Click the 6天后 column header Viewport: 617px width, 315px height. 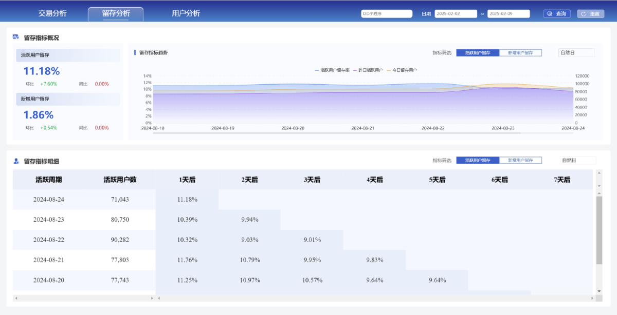pos(500,180)
